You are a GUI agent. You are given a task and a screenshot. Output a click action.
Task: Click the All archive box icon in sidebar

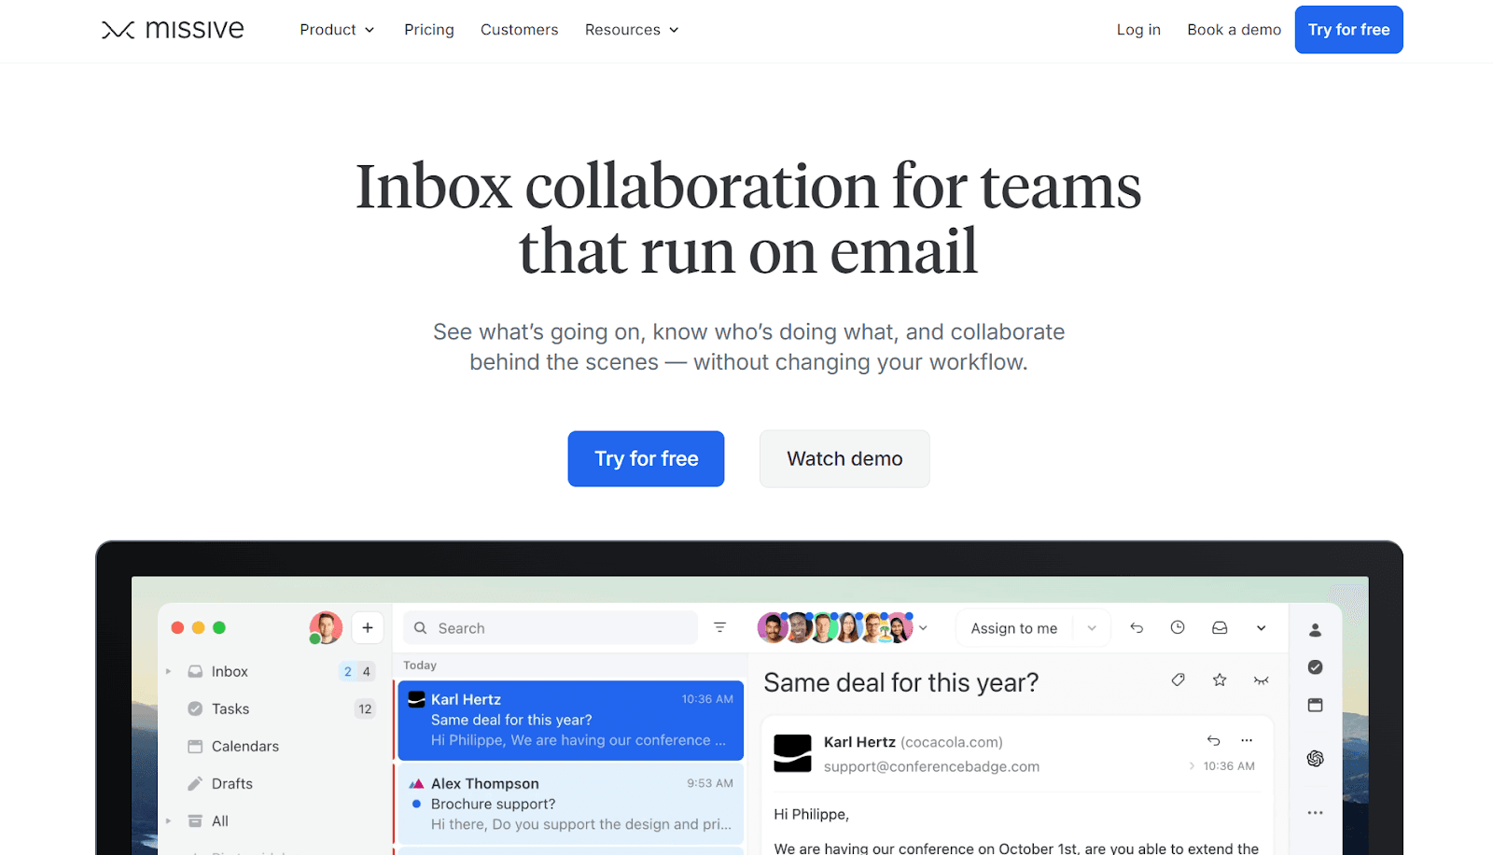click(x=195, y=820)
